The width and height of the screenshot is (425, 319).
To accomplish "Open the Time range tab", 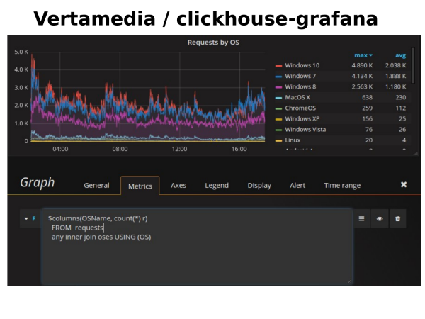I will coord(342,186).
